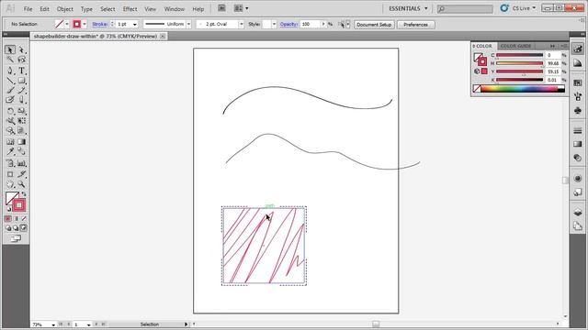Activate the Gradient mode button in toolbox

tap(17, 218)
